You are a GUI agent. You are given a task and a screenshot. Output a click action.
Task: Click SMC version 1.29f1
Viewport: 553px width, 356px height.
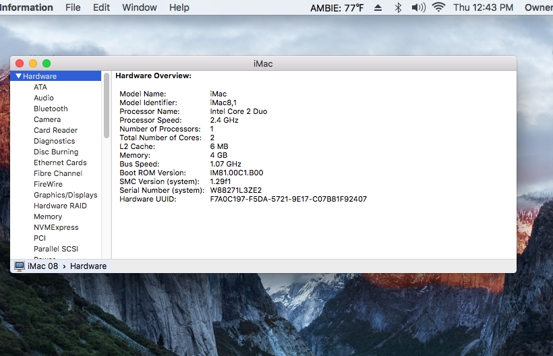pyautogui.click(x=220, y=181)
